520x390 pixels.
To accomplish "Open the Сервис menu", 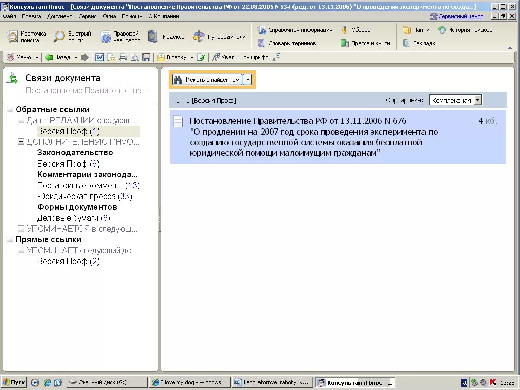I will (87, 16).
